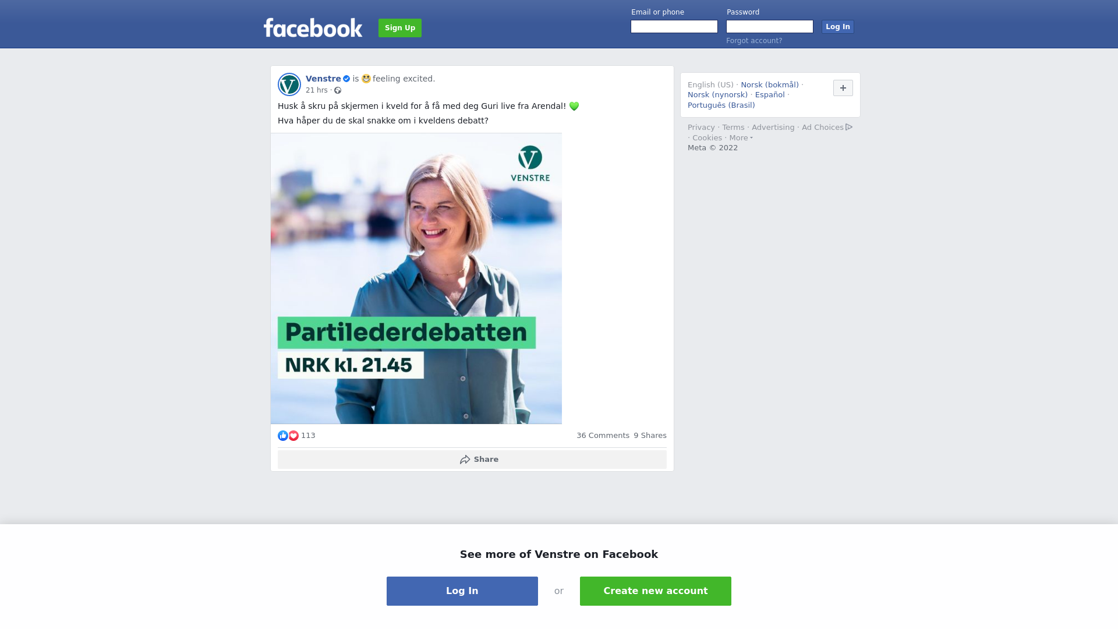Click the Like reaction thumbs-up icon
1118x629 pixels.
pyautogui.click(x=283, y=436)
